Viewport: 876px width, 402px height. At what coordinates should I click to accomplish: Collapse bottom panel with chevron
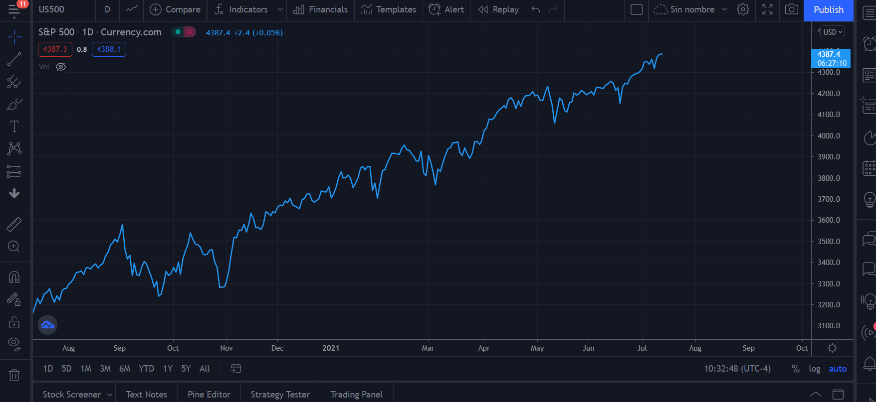tap(816, 395)
